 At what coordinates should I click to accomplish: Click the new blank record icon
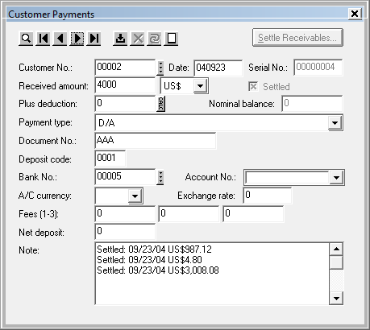(x=171, y=39)
